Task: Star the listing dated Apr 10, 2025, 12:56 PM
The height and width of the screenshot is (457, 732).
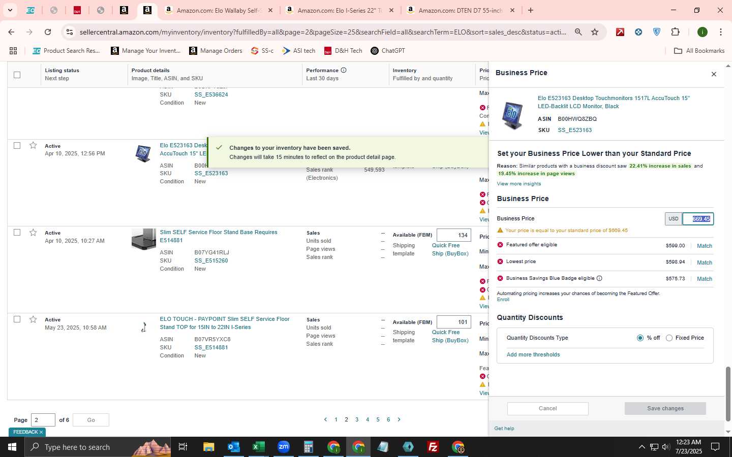Action: point(33,145)
